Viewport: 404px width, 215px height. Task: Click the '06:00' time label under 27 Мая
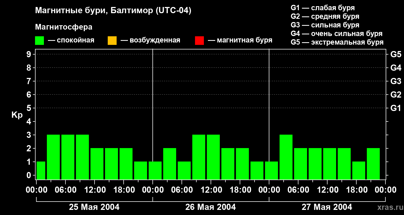point(298,190)
